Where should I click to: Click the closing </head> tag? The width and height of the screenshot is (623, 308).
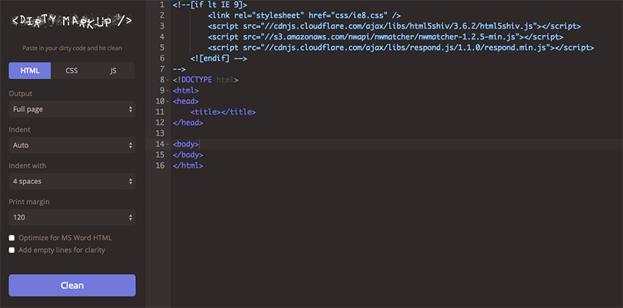[x=188, y=123]
